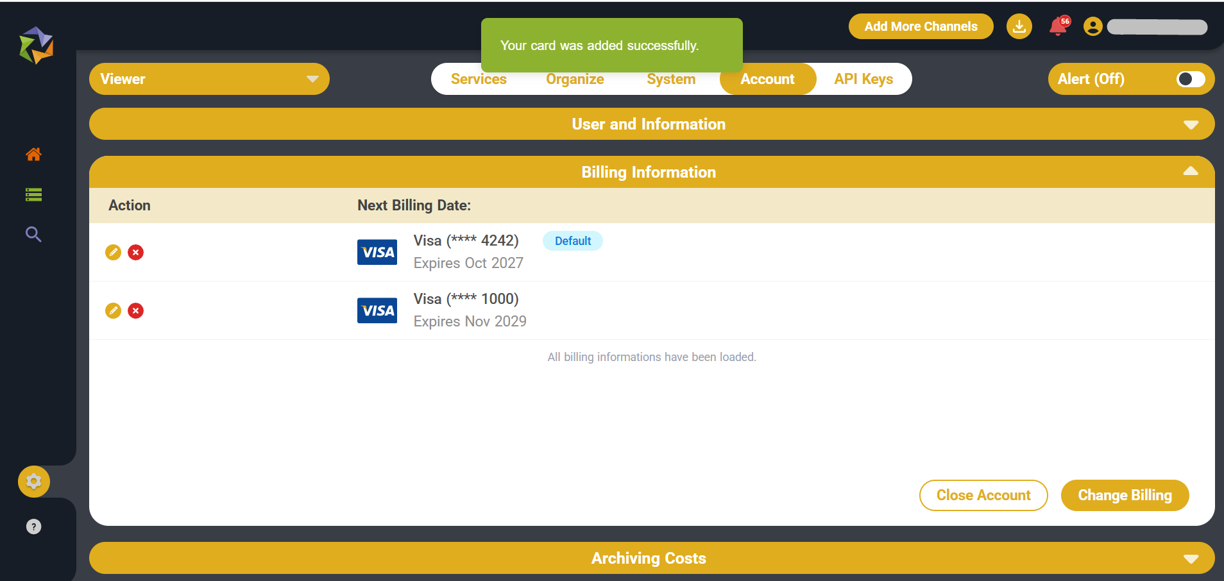Click the Visa logo for card 4242

pyautogui.click(x=377, y=252)
